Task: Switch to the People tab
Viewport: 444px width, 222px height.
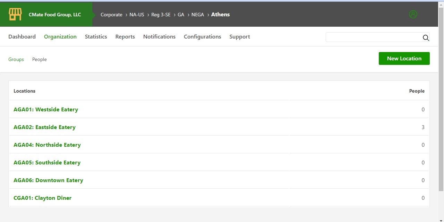Action: click(39, 60)
